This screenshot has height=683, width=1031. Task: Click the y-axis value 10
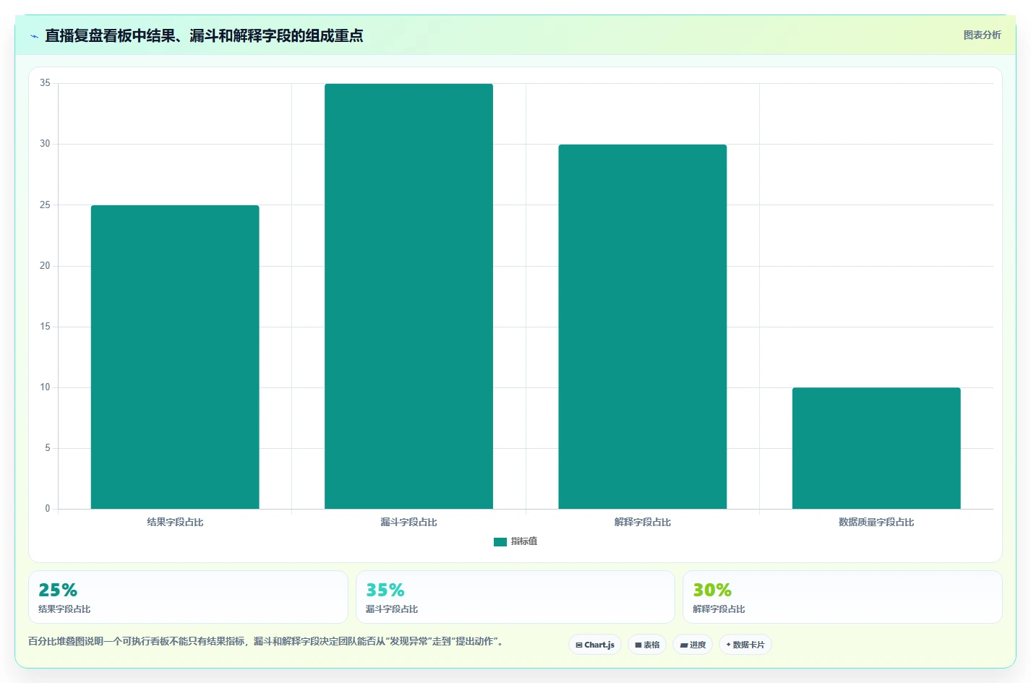click(45, 387)
